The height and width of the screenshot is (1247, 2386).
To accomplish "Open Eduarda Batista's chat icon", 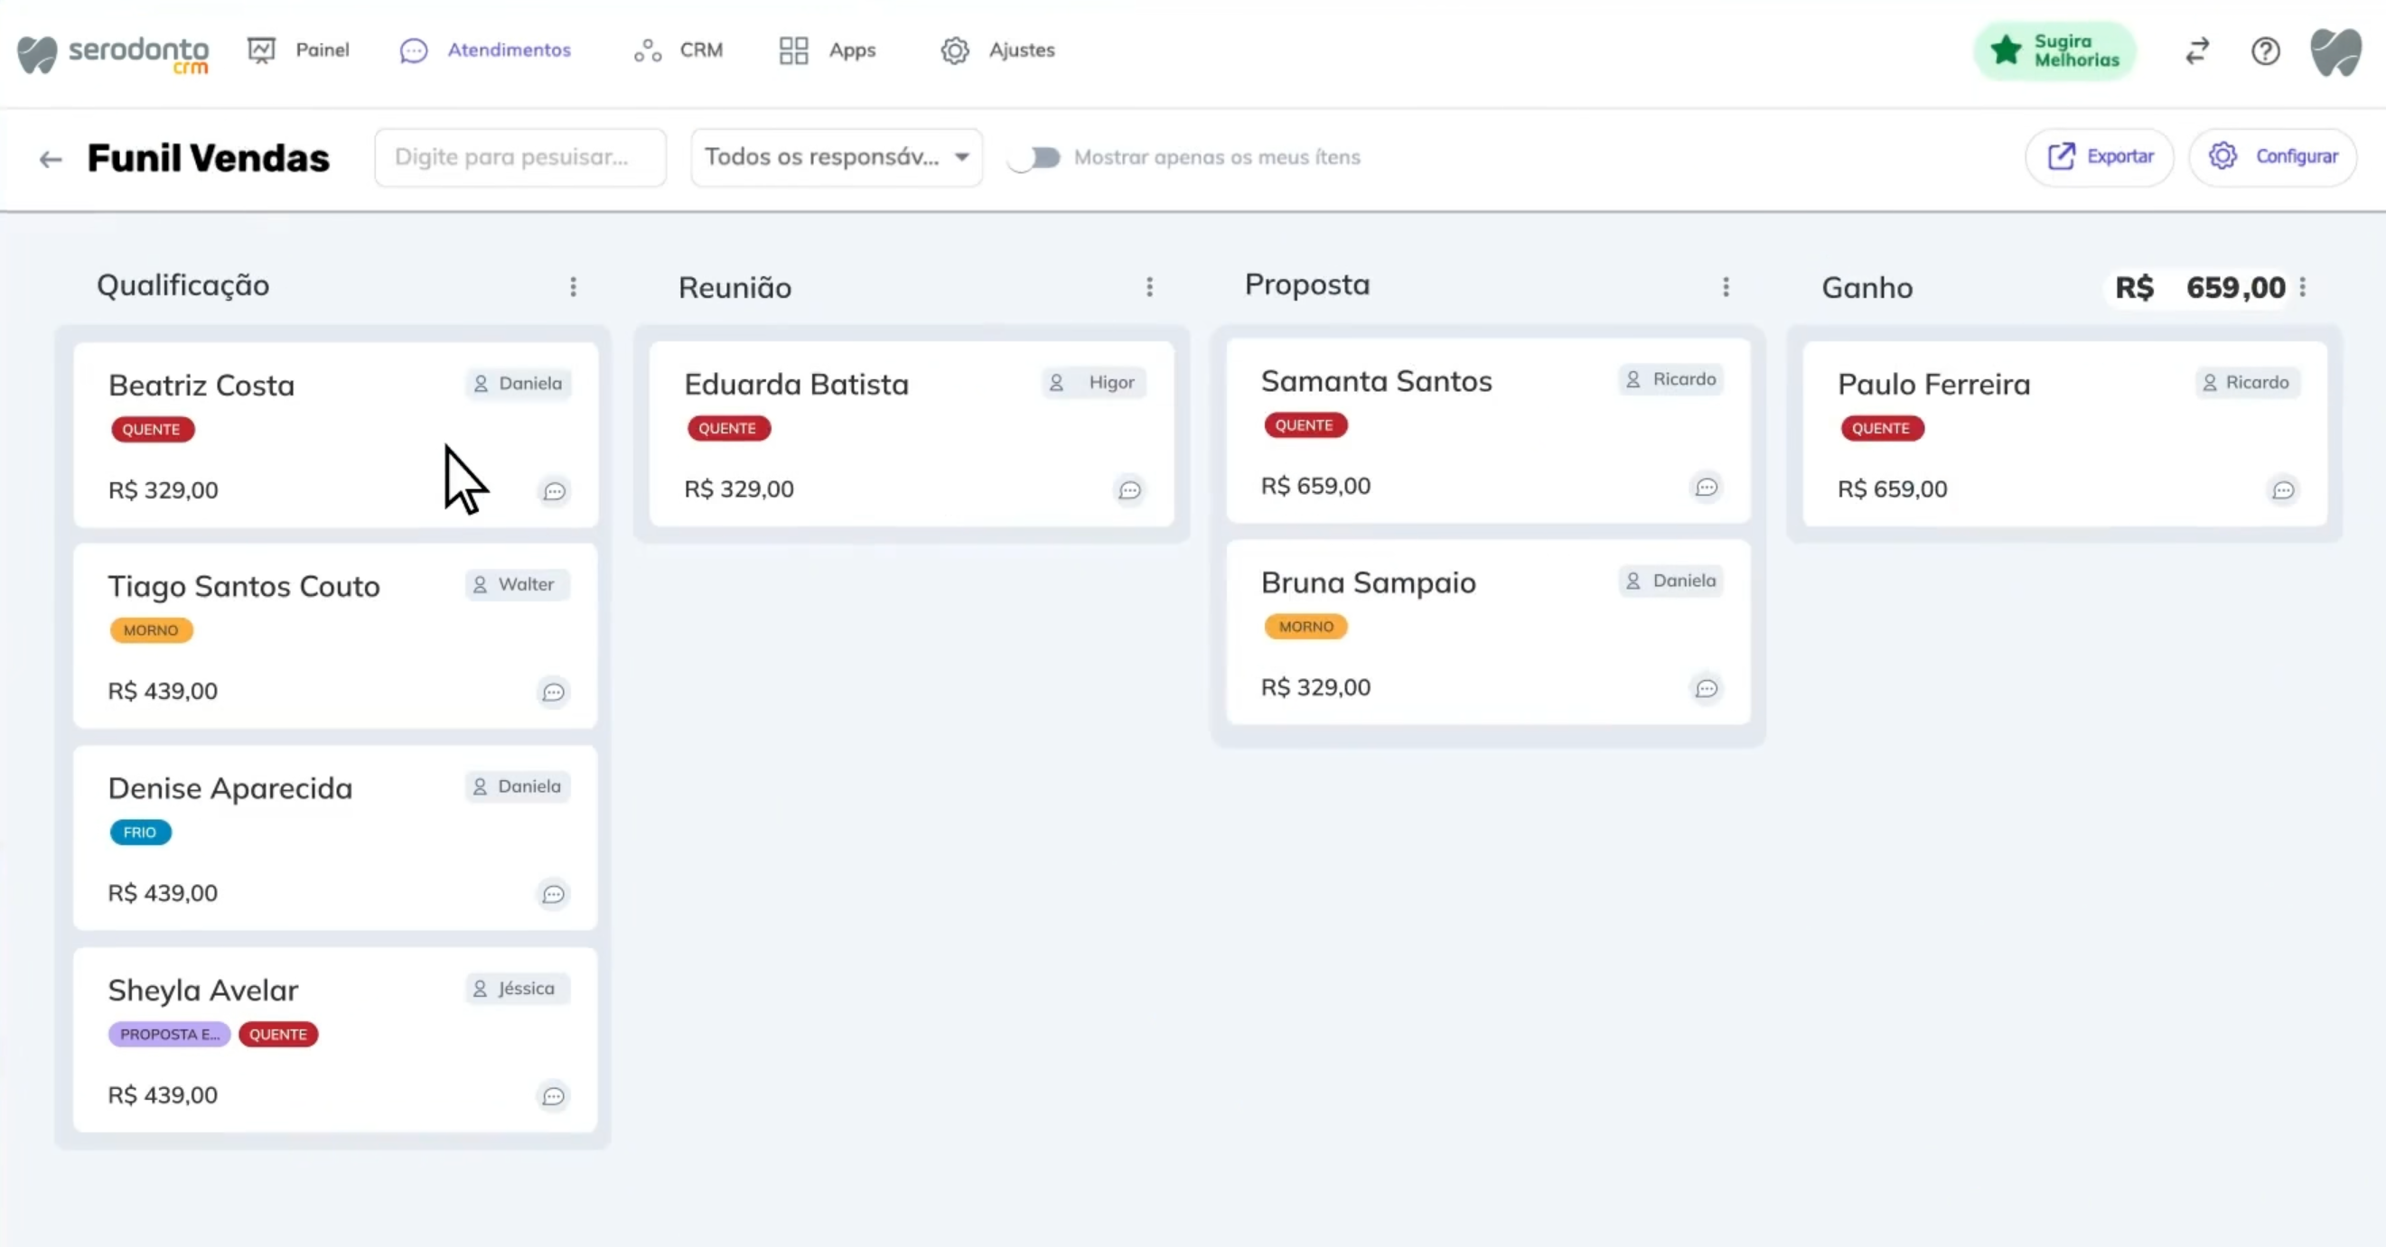I will [x=1129, y=489].
